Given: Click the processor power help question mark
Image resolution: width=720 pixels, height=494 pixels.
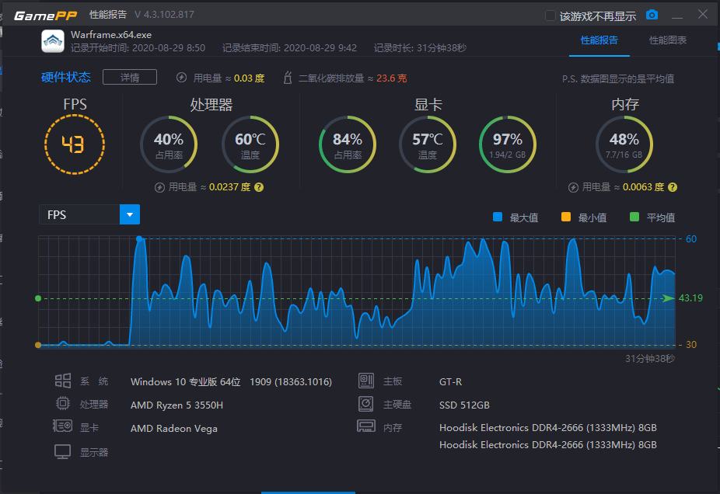Looking at the screenshot, I should [259, 187].
